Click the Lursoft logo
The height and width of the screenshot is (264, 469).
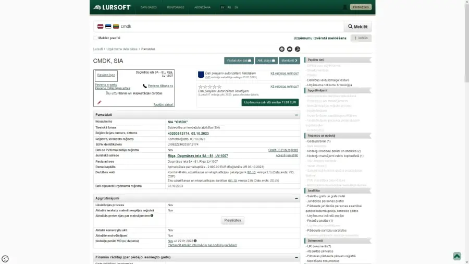pos(112,7)
